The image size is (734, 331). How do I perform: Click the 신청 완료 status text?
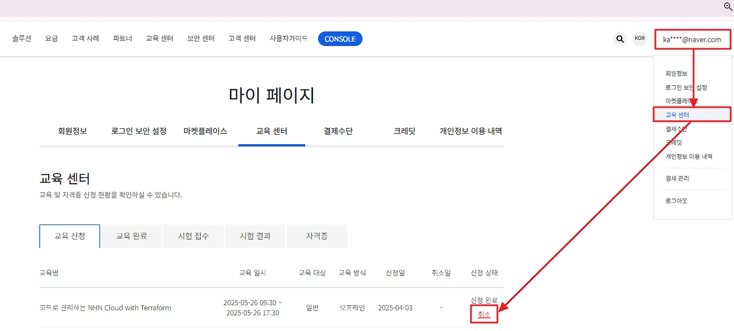(484, 301)
